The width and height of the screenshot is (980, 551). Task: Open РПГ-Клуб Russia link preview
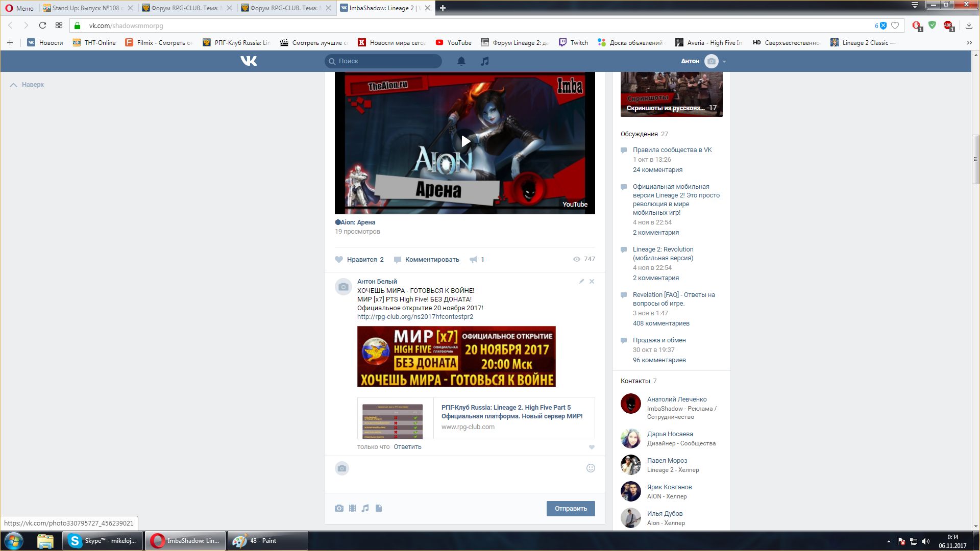(x=476, y=418)
